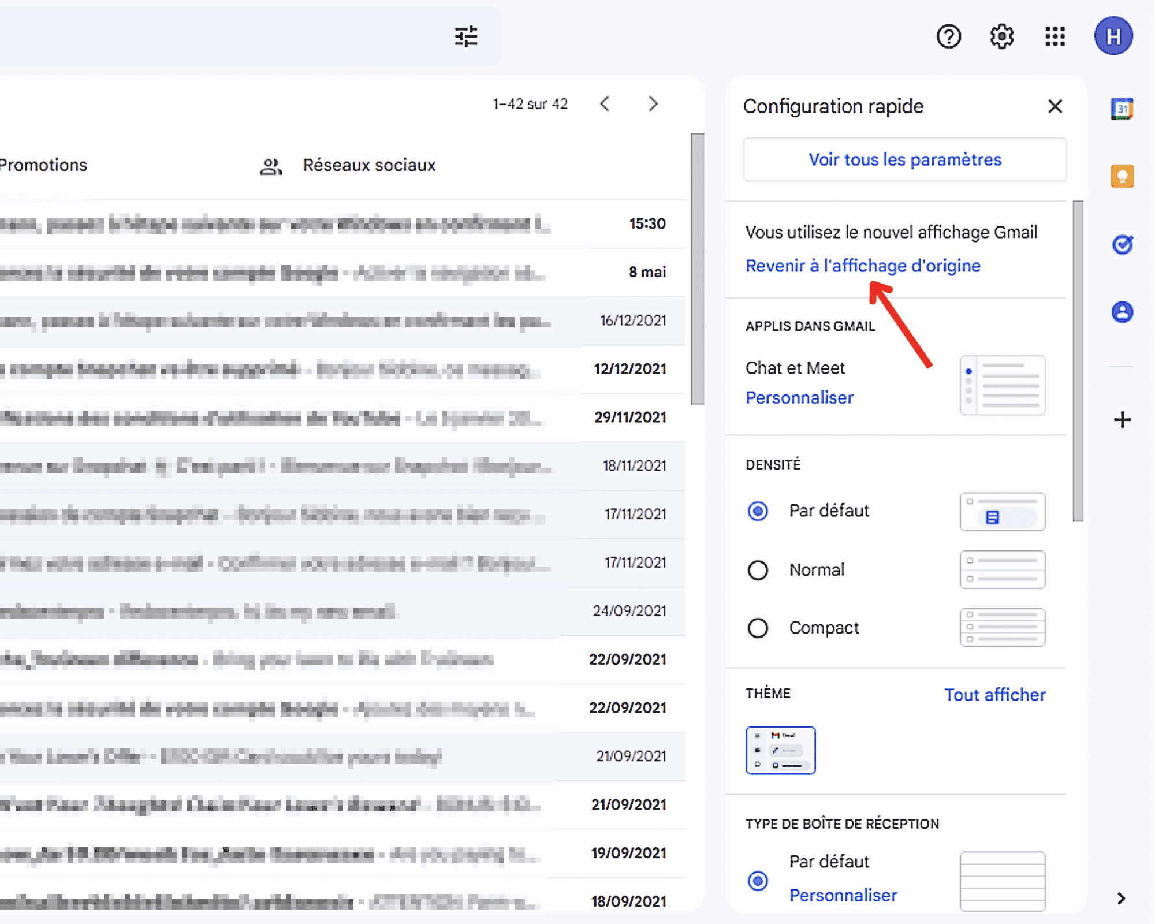Click Tout afficher next to Thème

[x=994, y=695]
